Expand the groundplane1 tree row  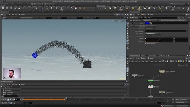pyautogui.click(x=4, y=92)
